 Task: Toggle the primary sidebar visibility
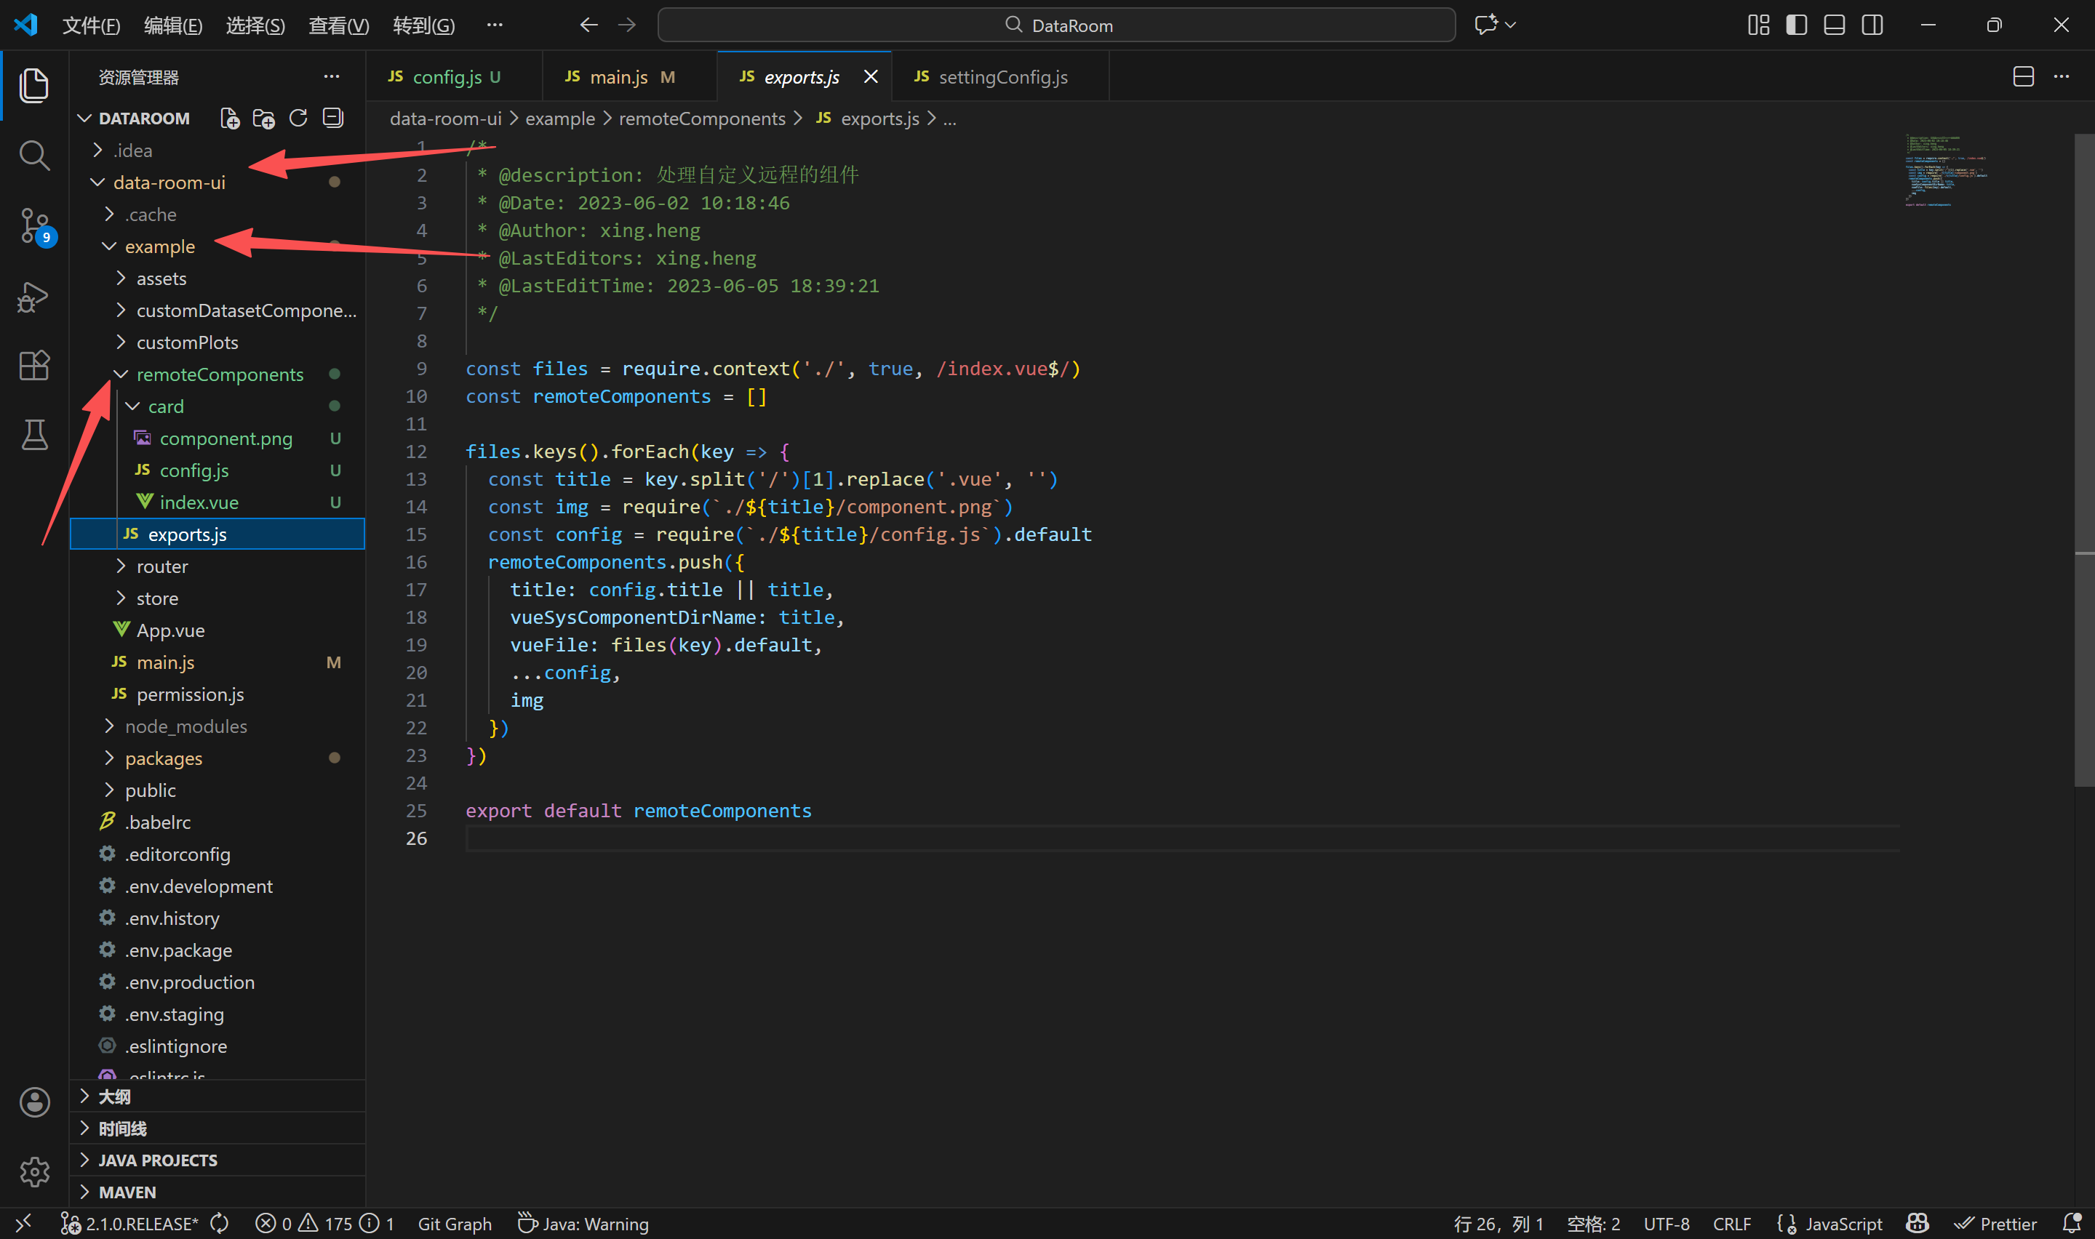1796,25
